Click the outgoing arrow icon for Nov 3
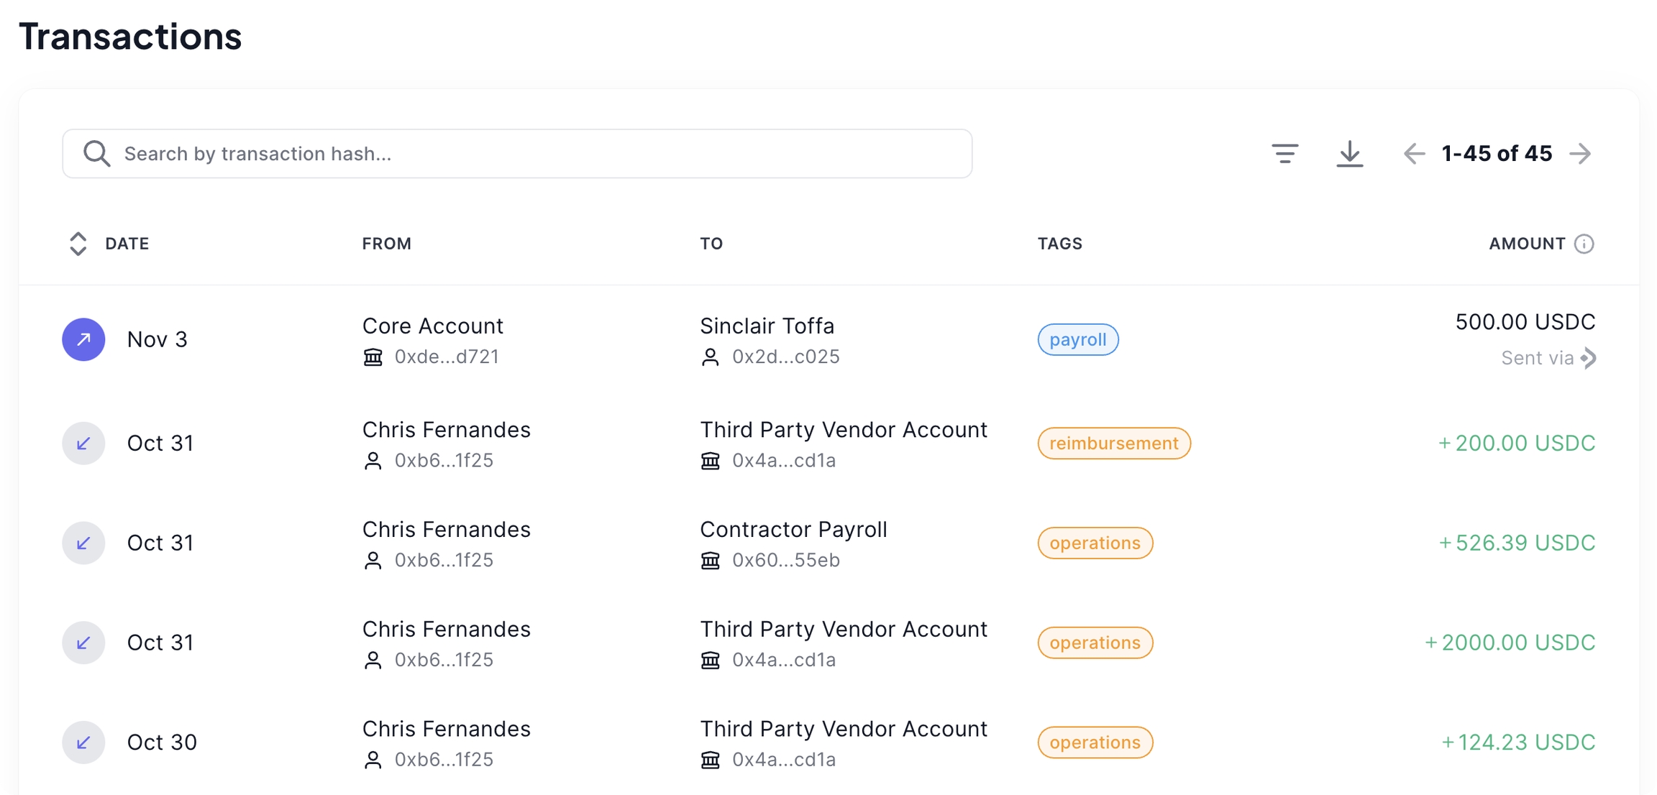The height and width of the screenshot is (795, 1657). point(83,339)
